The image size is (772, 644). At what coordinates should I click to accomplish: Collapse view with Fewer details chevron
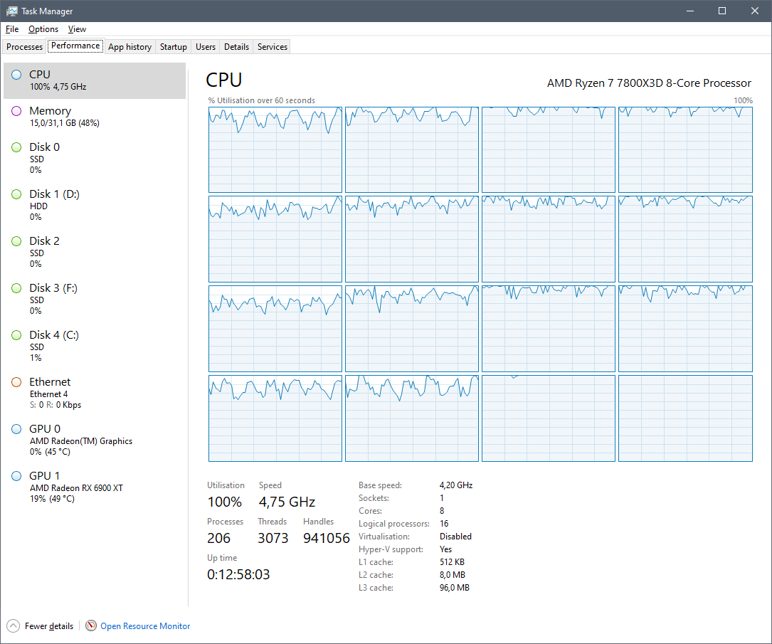point(14,626)
